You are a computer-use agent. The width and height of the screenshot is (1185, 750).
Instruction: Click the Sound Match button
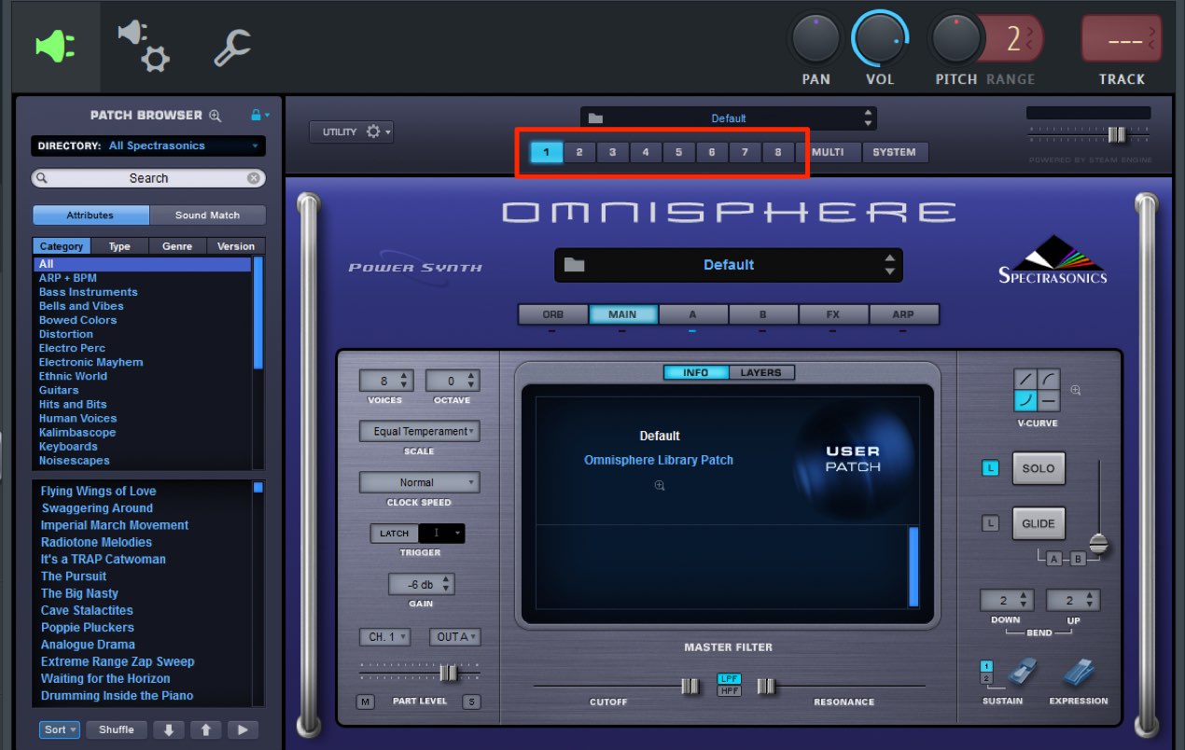pos(207,215)
